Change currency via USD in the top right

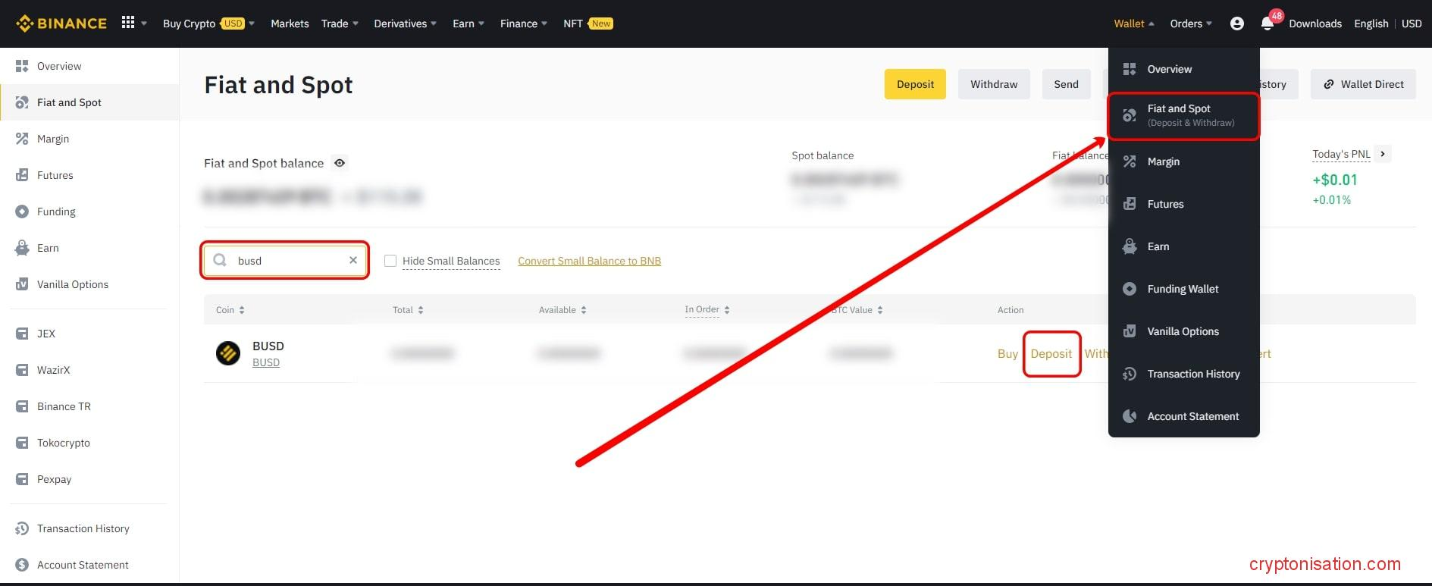1412,24
